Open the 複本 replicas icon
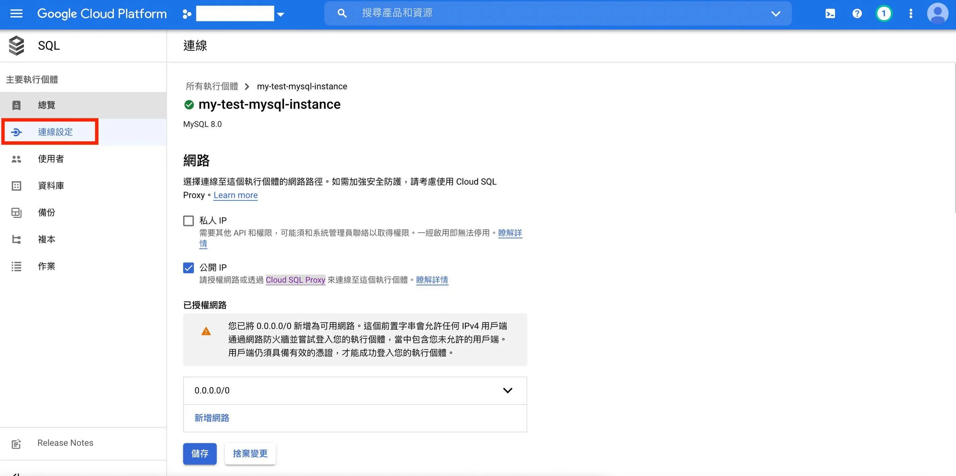The image size is (956, 476). pyautogui.click(x=16, y=239)
